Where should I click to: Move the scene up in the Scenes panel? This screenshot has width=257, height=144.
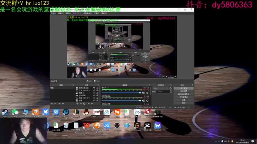pyautogui.click(x=59, y=103)
